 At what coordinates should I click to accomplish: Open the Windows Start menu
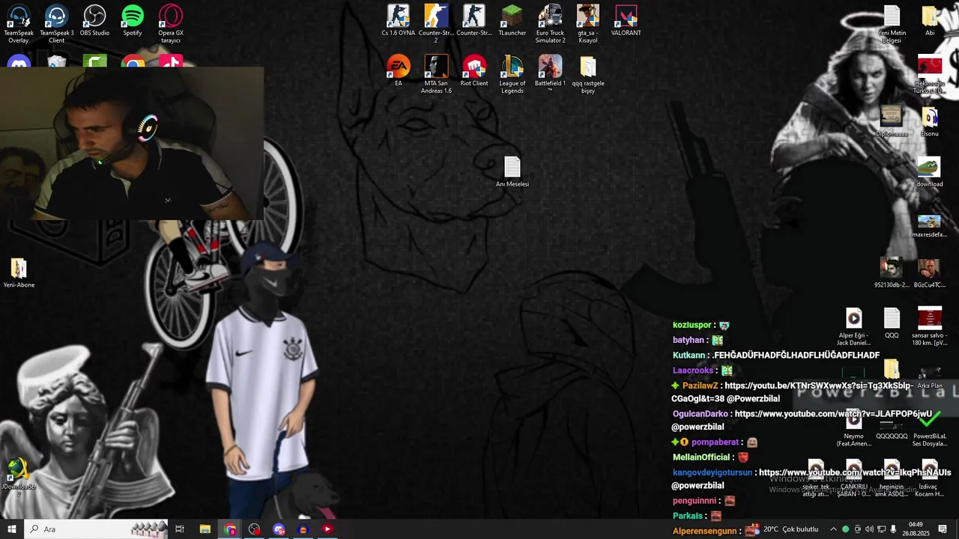[12, 529]
